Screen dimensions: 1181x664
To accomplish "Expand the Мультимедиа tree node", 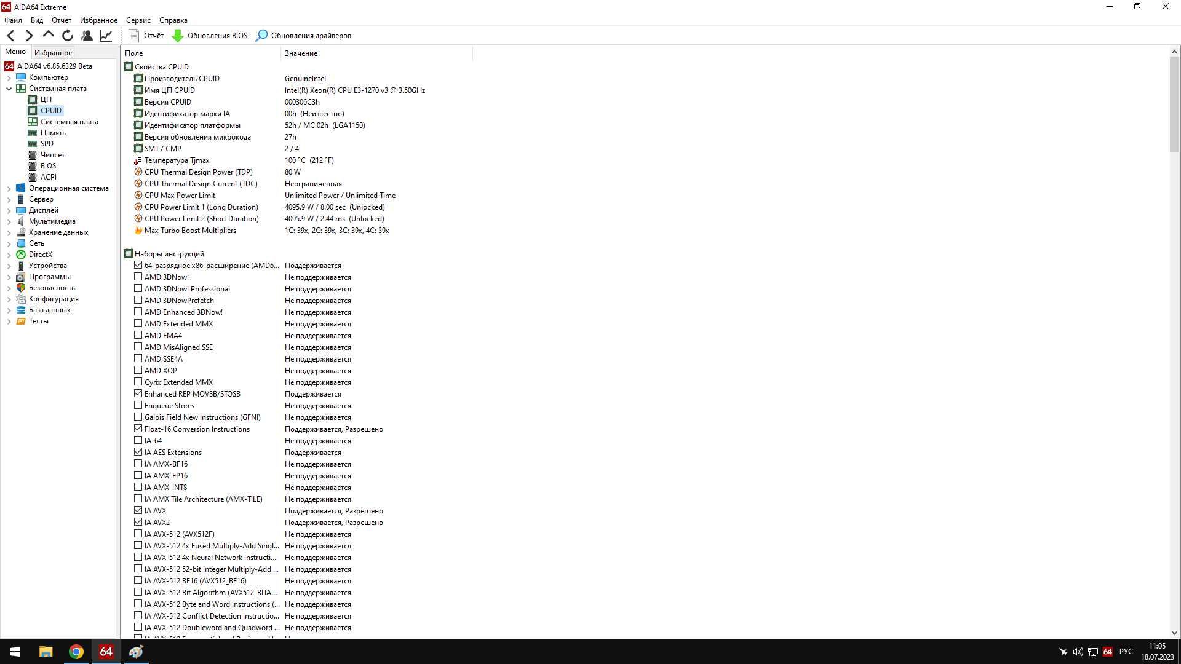I will pos(9,222).
